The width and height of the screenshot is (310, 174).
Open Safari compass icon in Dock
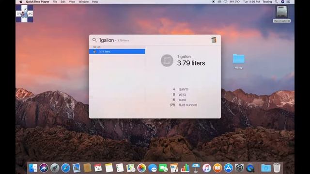pyautogui.click(x=65, y=168)
